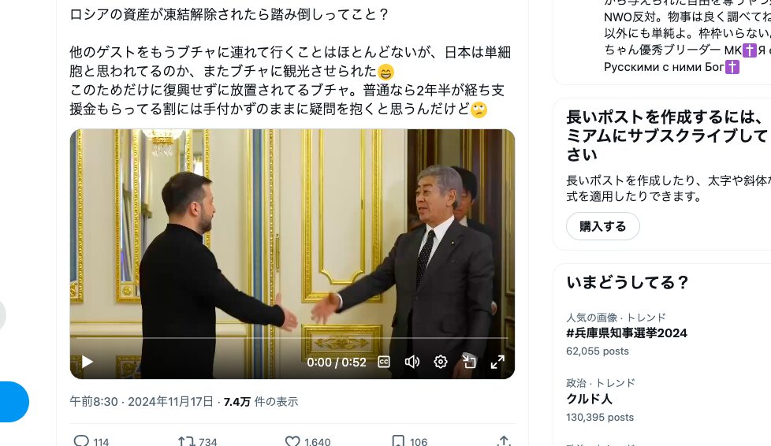Viewport: 771px width, 446px height.
Task: Bookmark this post
Action: [398, 441]
